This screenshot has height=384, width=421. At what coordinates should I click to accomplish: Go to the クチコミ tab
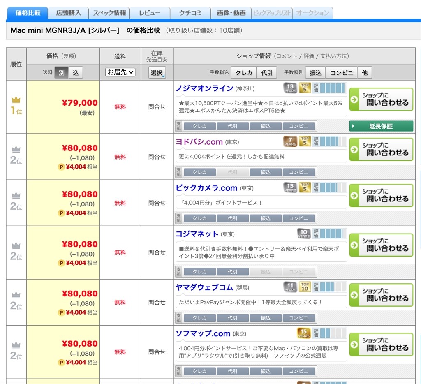click(x=190, y=13)
